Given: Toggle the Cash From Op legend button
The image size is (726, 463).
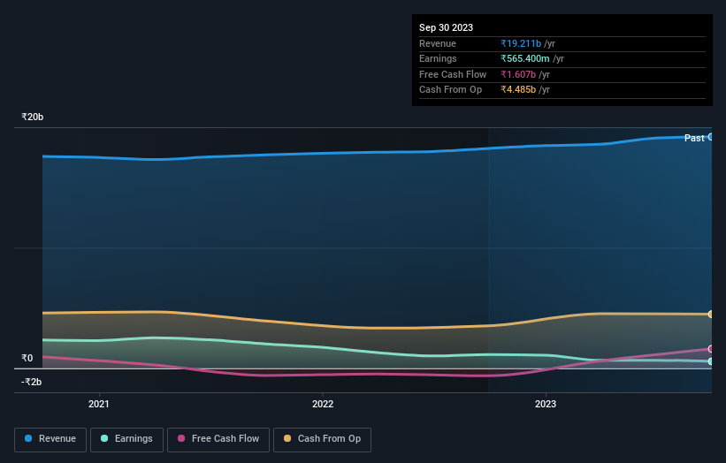Looking at the screenshot, I should pyautogui.click(x=322, y=439).
